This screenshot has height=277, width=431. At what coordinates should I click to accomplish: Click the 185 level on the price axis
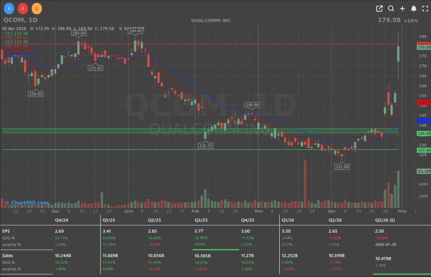[423, 37]
